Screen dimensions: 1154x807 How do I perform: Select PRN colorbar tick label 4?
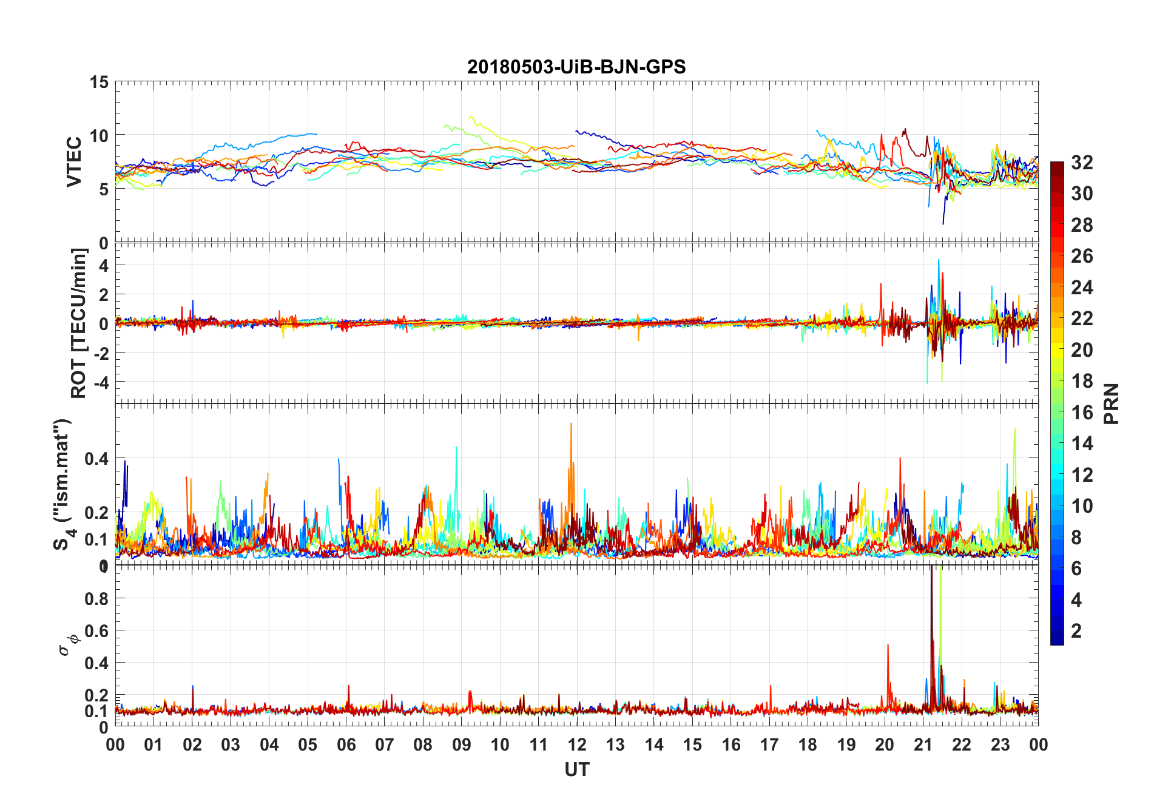coord(1076,599)
